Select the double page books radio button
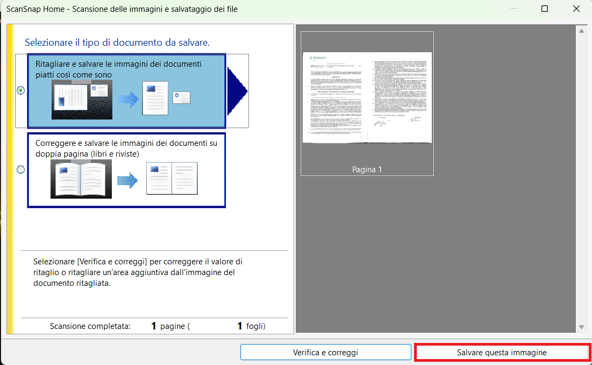Image resolution: width=592 pixels, height=365 pixels. pyautogui.click(x=21, y=169)
